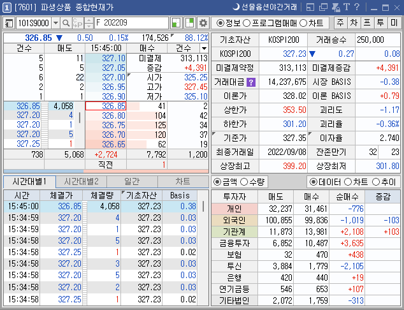404x310 pixels.
Task: Click the 주 button
Action: click(x=341, y=23)
